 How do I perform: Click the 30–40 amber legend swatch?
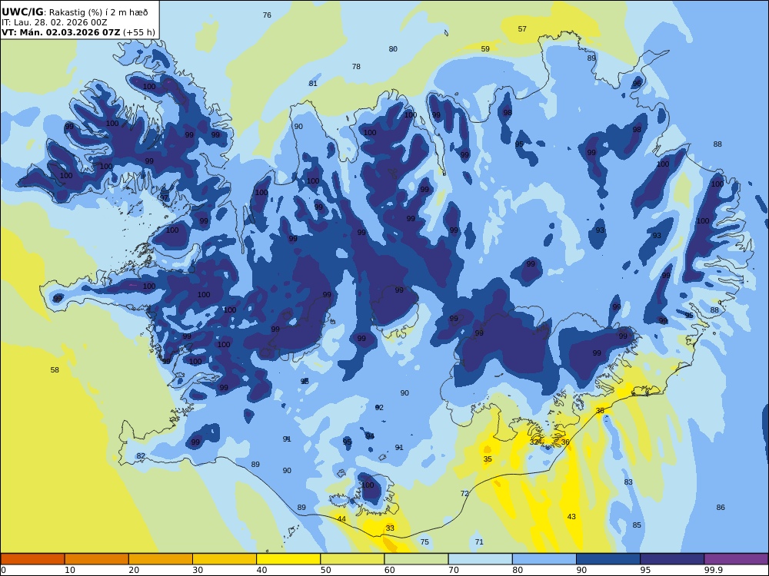click(225, 559)
